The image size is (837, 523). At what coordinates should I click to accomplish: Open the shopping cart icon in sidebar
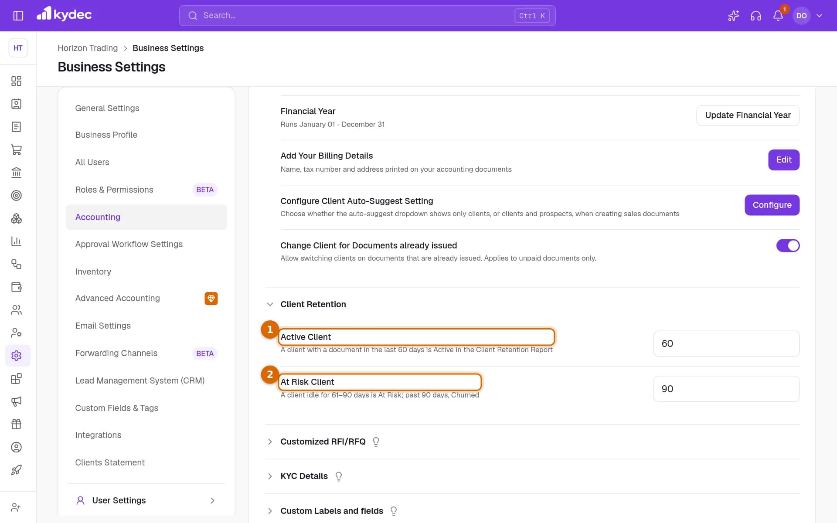coord(16,150)
